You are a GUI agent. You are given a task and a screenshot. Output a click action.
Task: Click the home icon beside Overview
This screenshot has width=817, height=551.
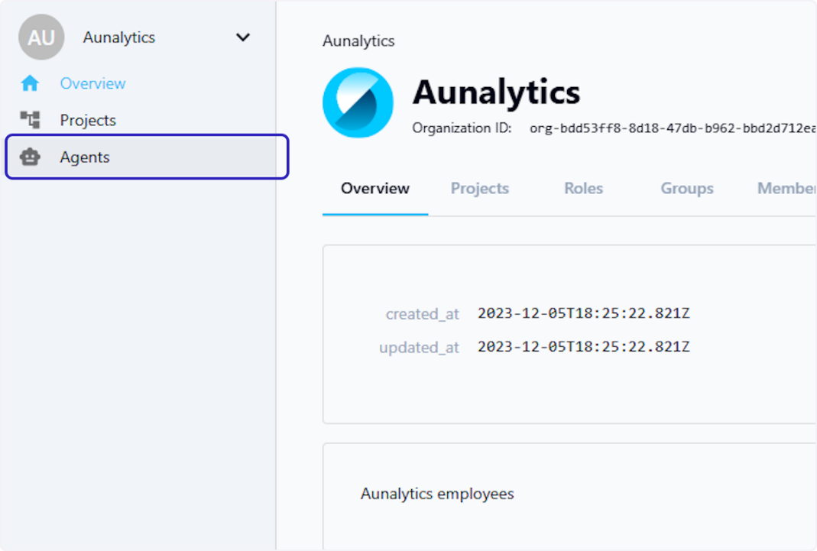click(30, 83)
